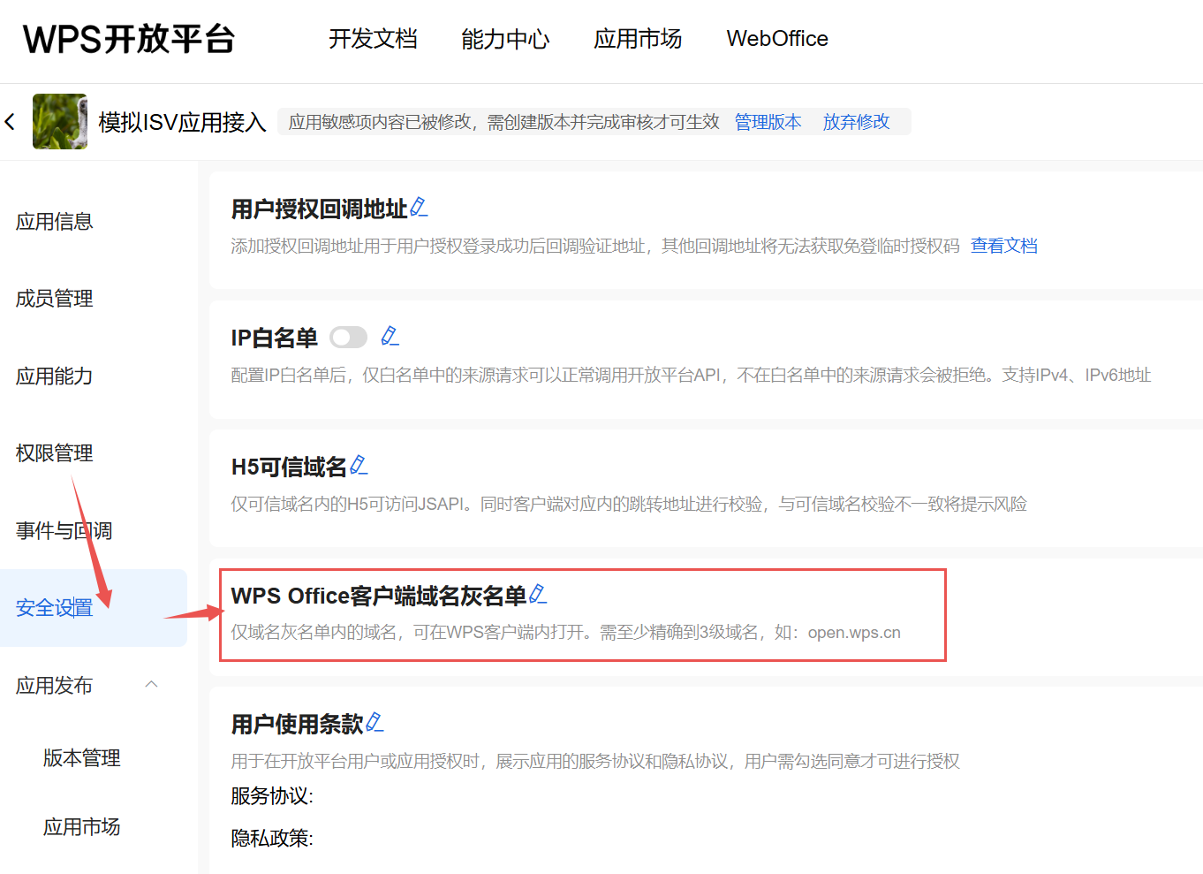Click 放弃修改 to discard changes
Viewport: 1203px width, 874px height.
pos(856,122)
